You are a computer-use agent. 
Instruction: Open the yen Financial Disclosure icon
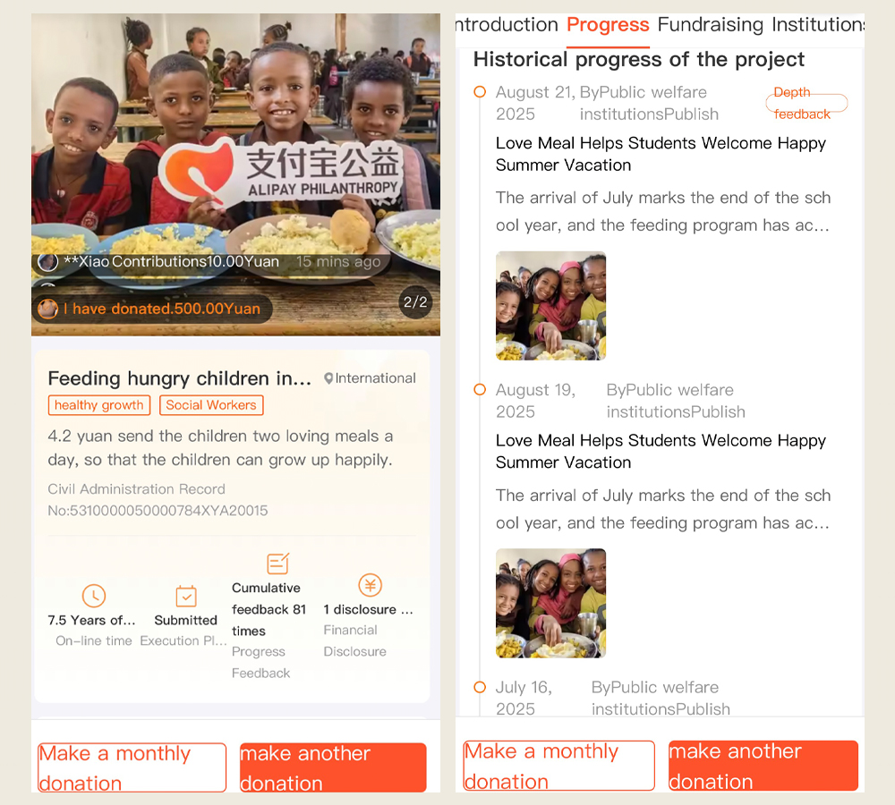[x=370, y=585]
